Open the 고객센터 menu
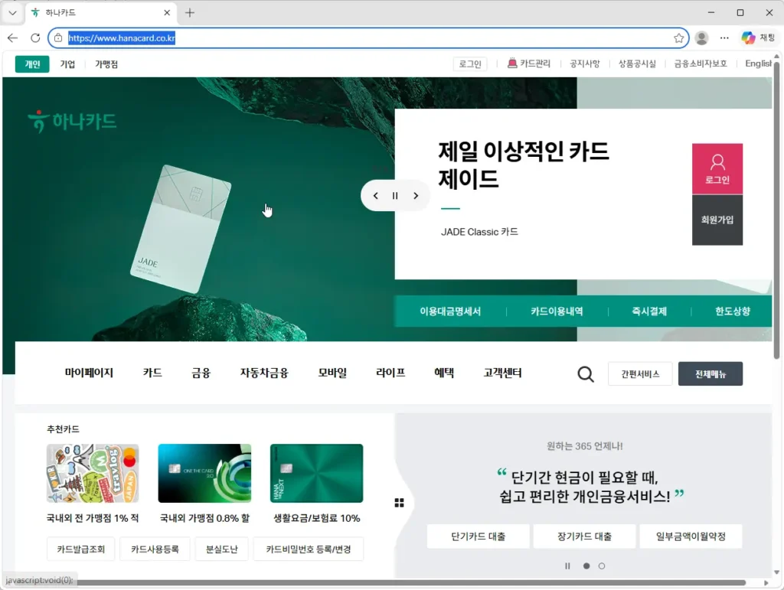 click(x=502, y=373)
